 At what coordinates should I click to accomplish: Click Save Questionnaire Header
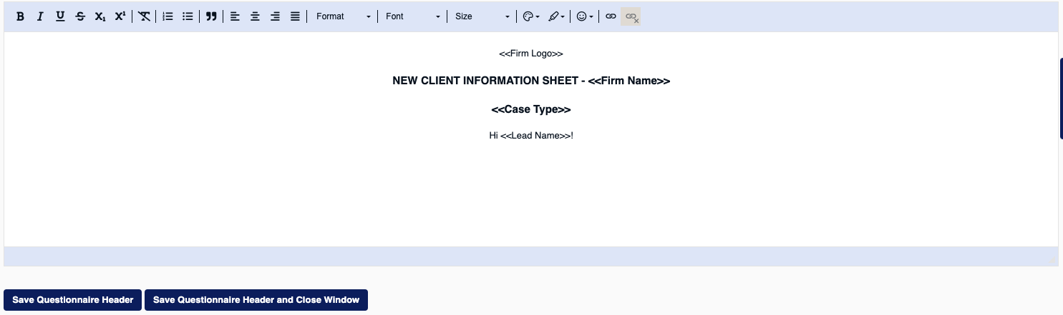(x=73, y=300)
